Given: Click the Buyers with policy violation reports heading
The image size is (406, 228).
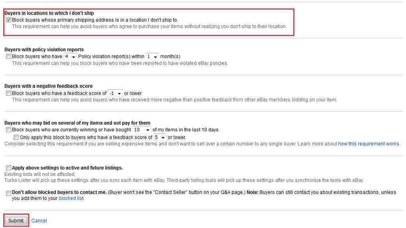Looking at the screenshot, I should pos(44,49).
